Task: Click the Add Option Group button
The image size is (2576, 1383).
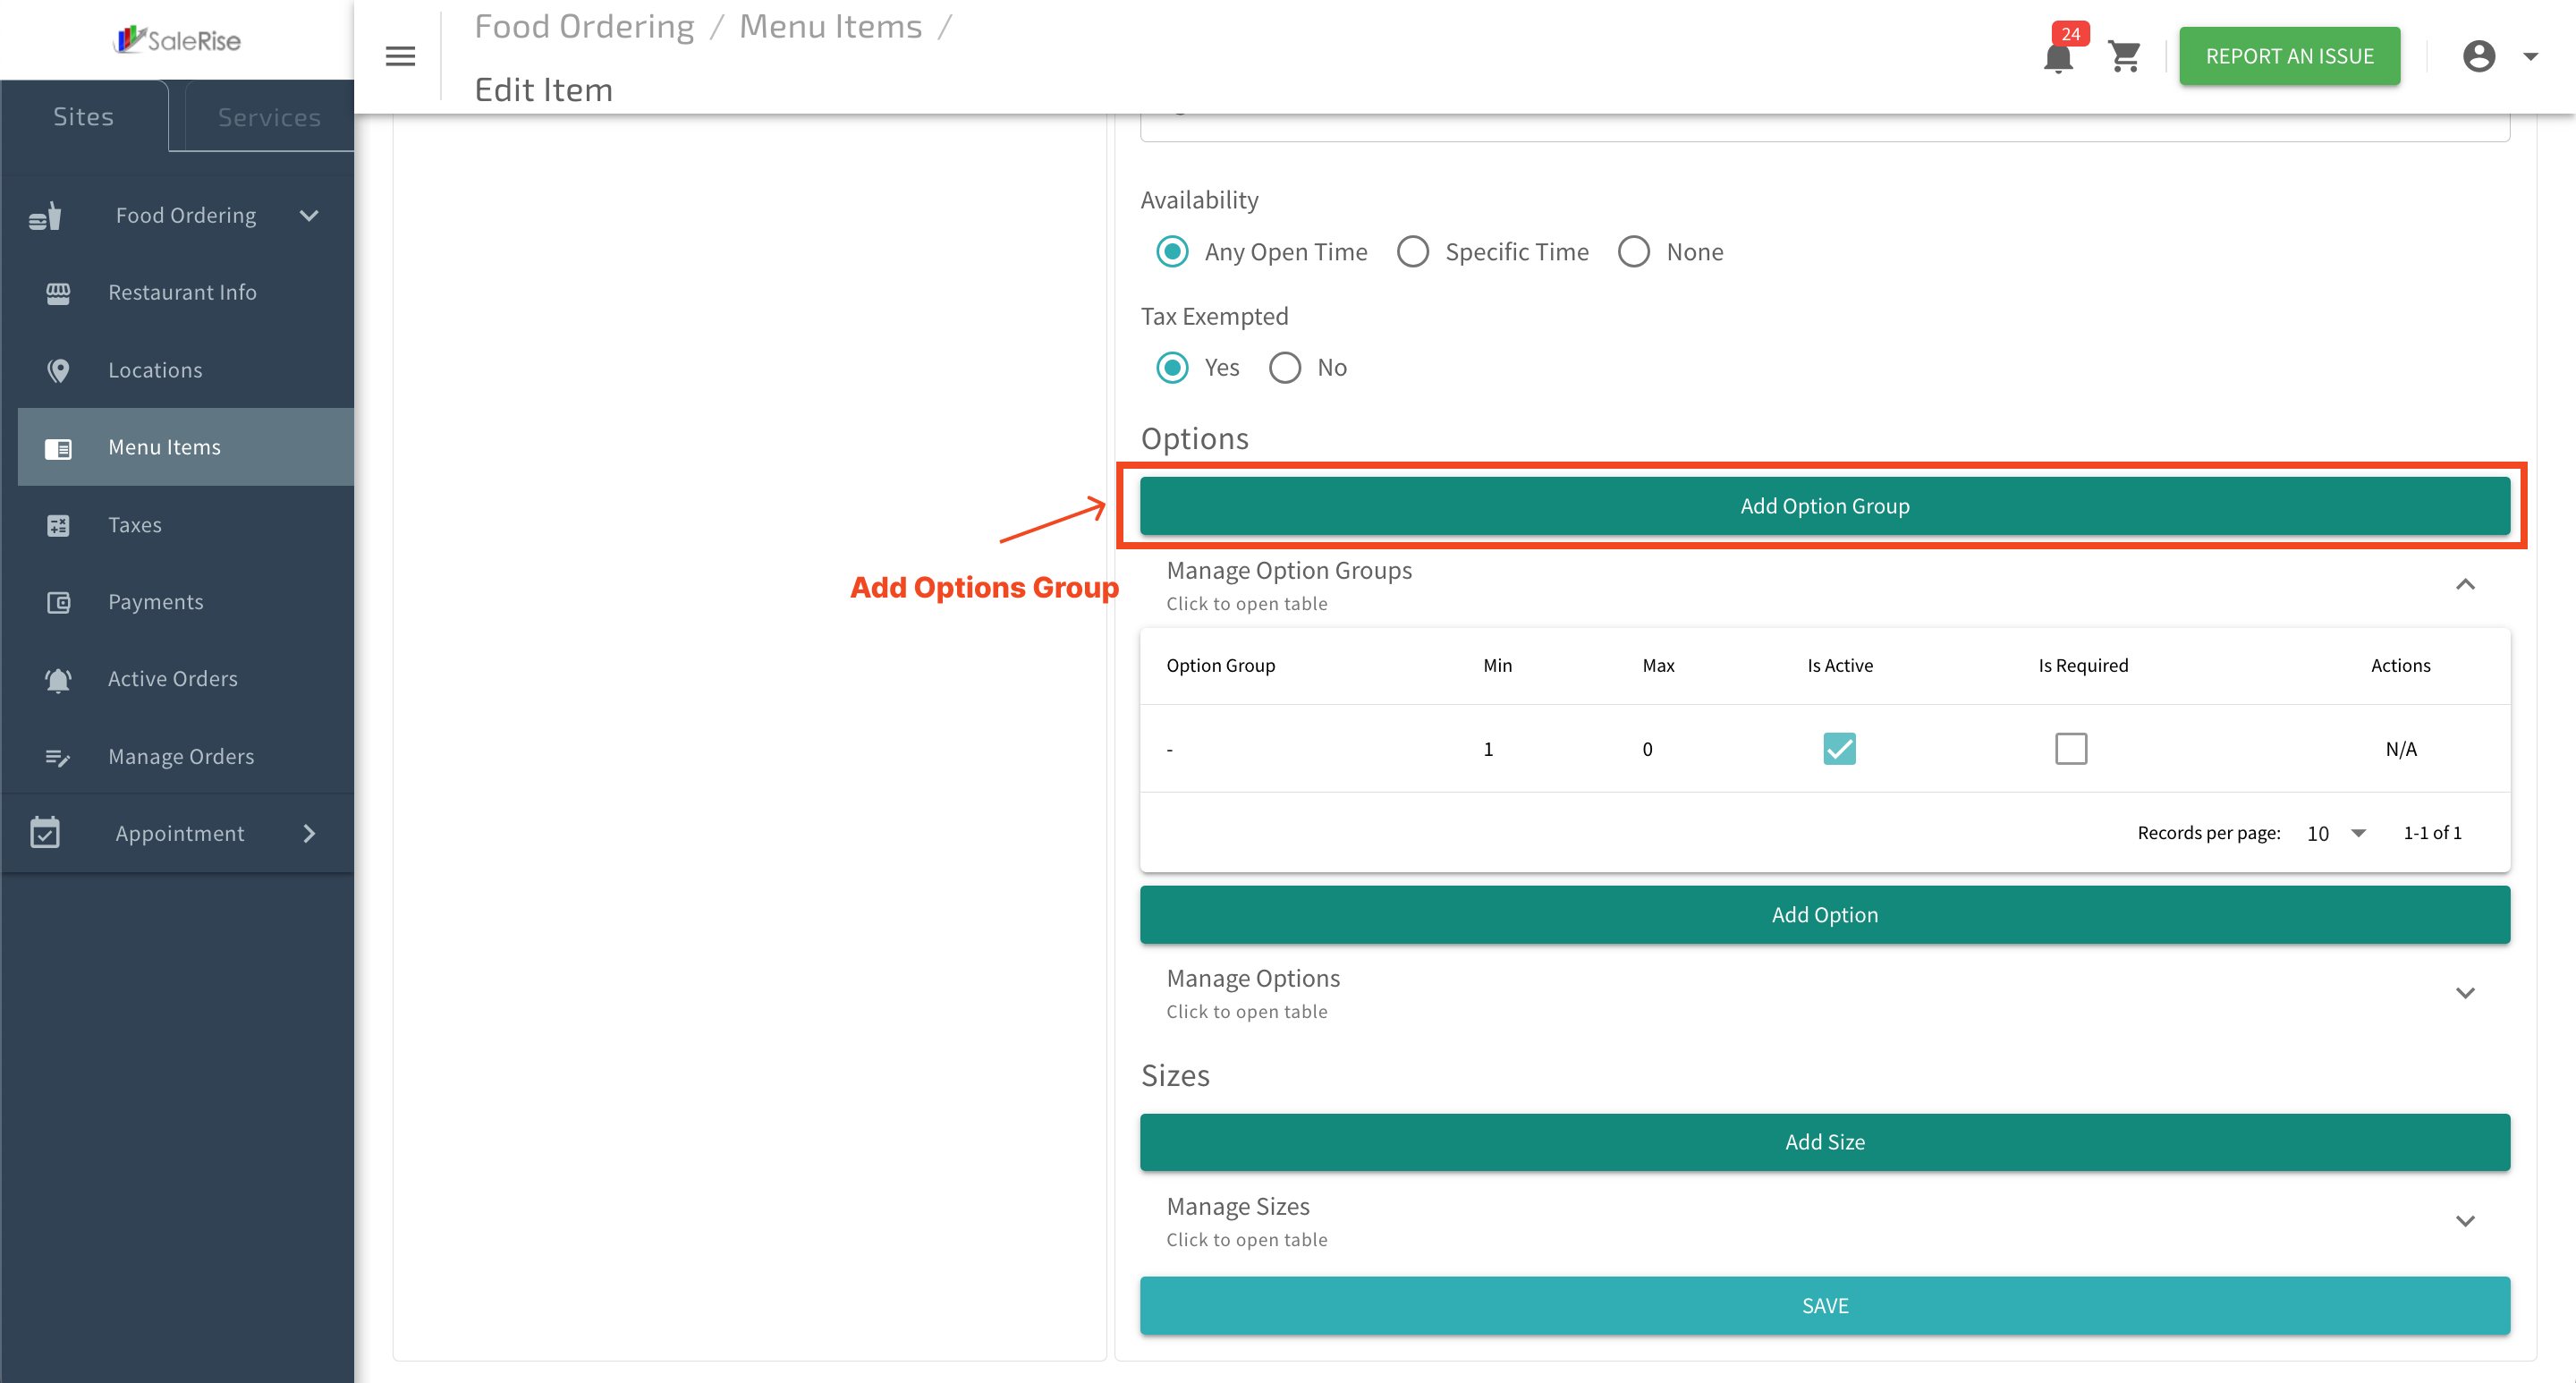Action: 1824,506
